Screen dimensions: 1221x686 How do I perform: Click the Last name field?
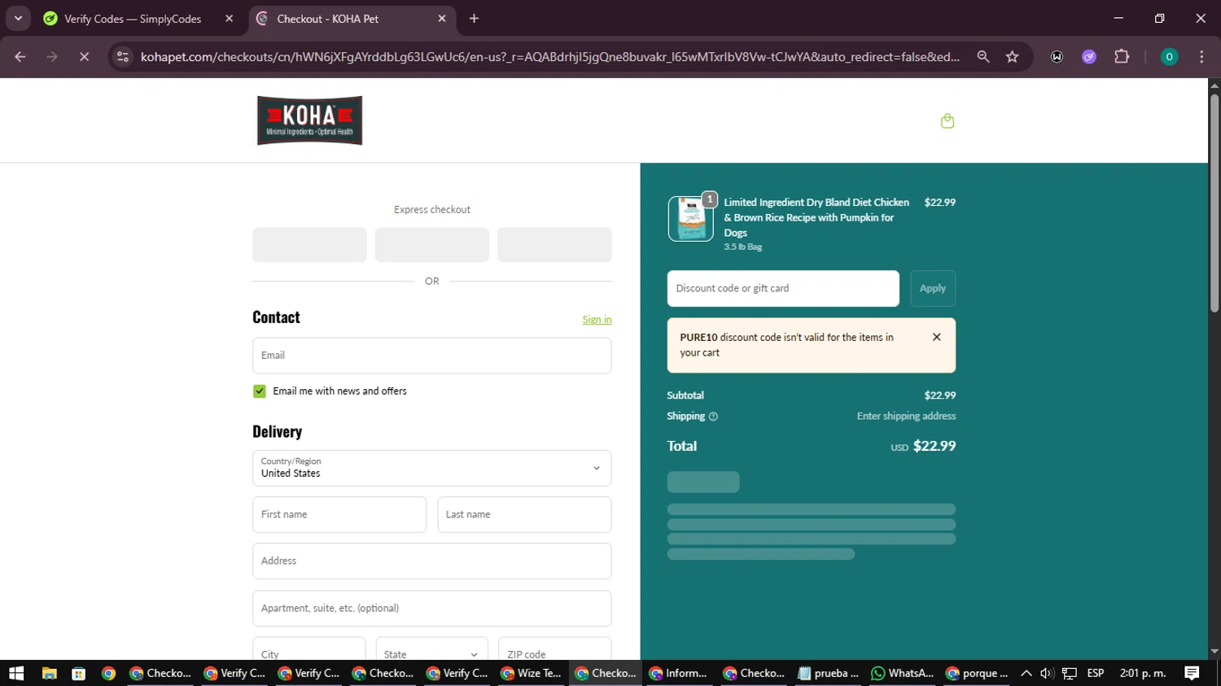tap(524, 514)
